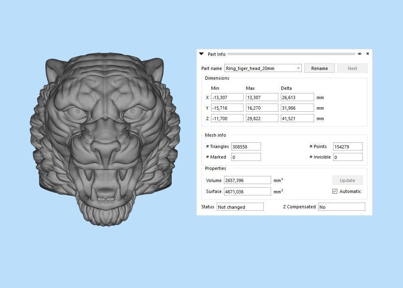Click the greyed Next button
403x288 pixels.
(352, 68)
